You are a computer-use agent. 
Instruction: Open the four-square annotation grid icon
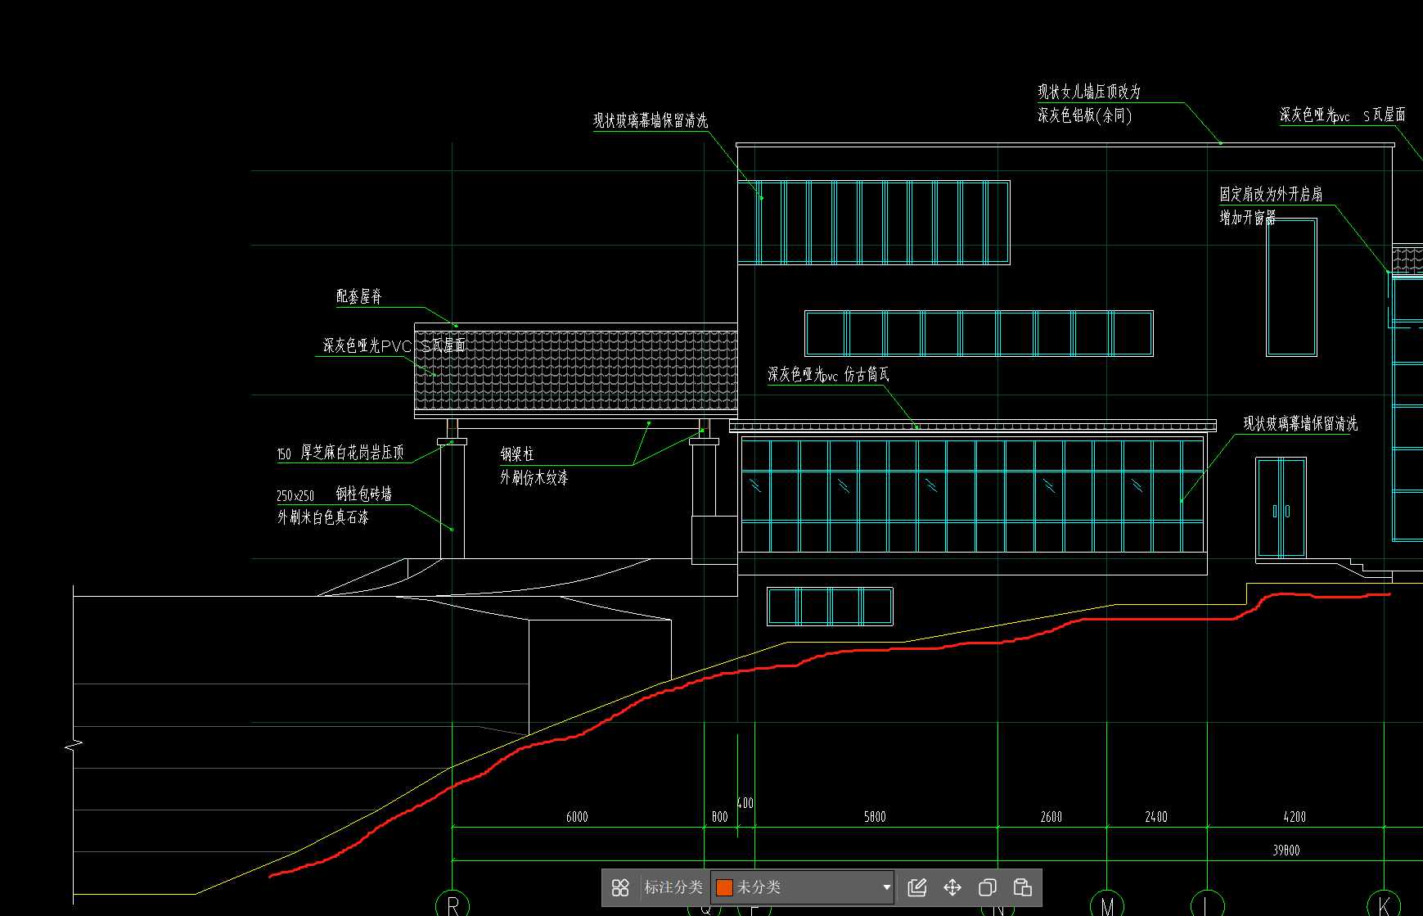(x=620, y=887)
